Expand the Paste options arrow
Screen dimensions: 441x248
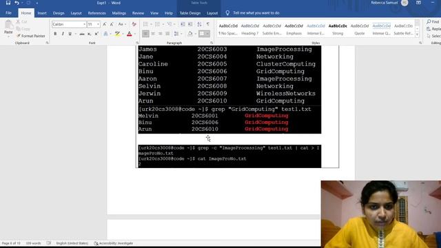[x=8, y=37]
